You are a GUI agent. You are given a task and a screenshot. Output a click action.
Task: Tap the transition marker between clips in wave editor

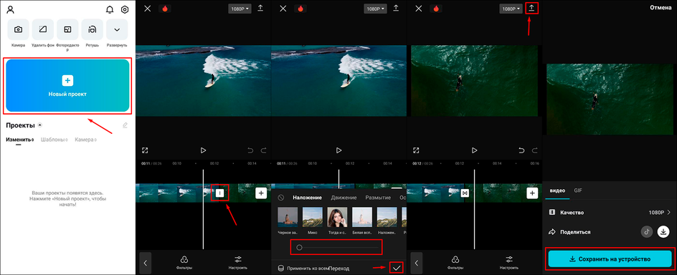pyautogui.click(x=219, y=193)
